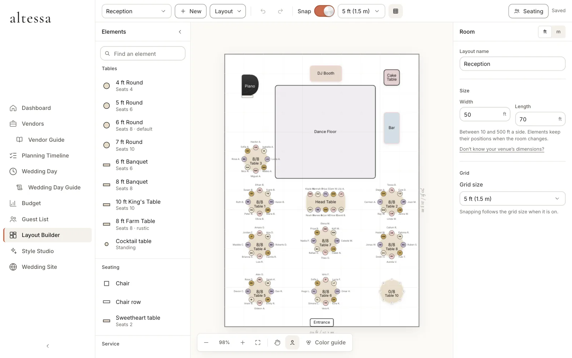Open Planning Timeline page

(x=47, y=156)
